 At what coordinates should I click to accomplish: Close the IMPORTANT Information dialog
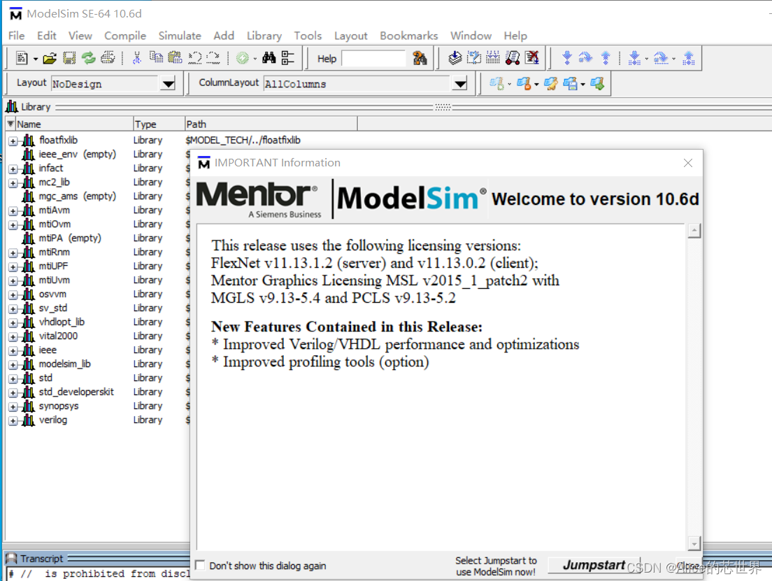pyautogui.click(x=688, y=163)
